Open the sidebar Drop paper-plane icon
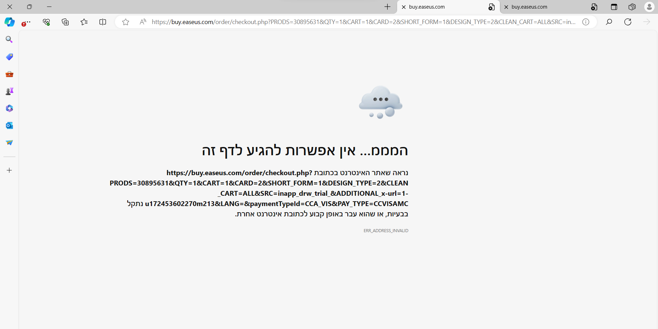The width and height of the screenshot is (658, 329). [x=9, y=143]
